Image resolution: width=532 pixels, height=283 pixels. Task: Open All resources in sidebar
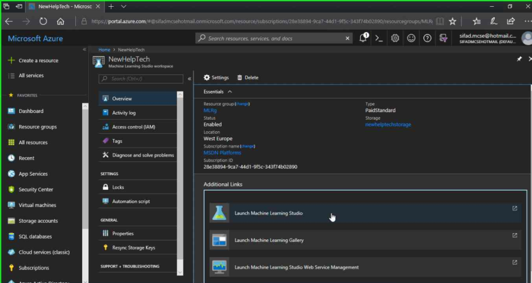(x=28, y=143)
